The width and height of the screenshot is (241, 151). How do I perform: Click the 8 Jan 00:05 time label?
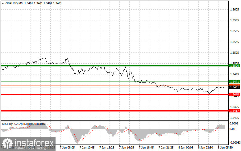186,148
